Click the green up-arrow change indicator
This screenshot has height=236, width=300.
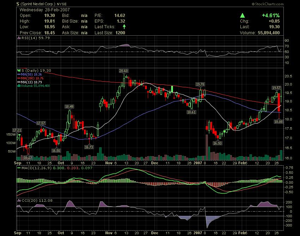pyautogui.click(x=242, y=15)
